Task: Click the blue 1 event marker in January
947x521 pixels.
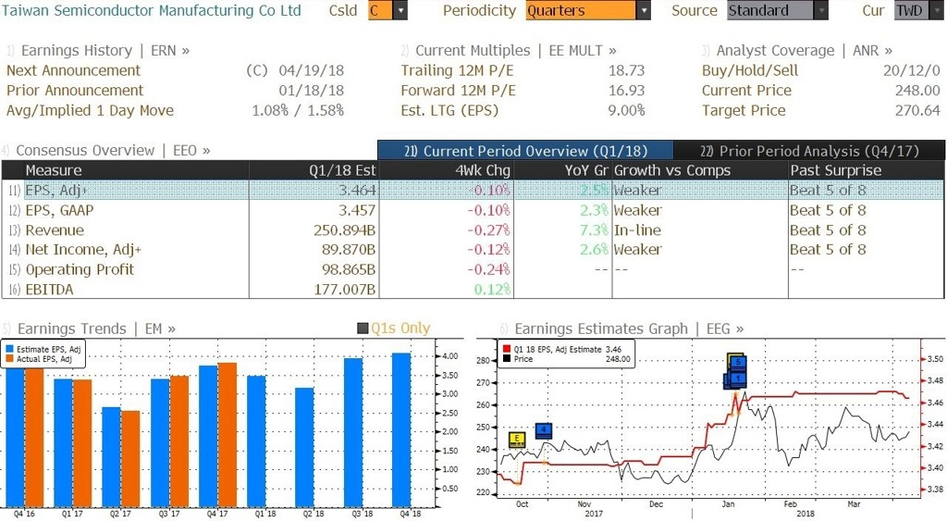Action: coord(737,379)
